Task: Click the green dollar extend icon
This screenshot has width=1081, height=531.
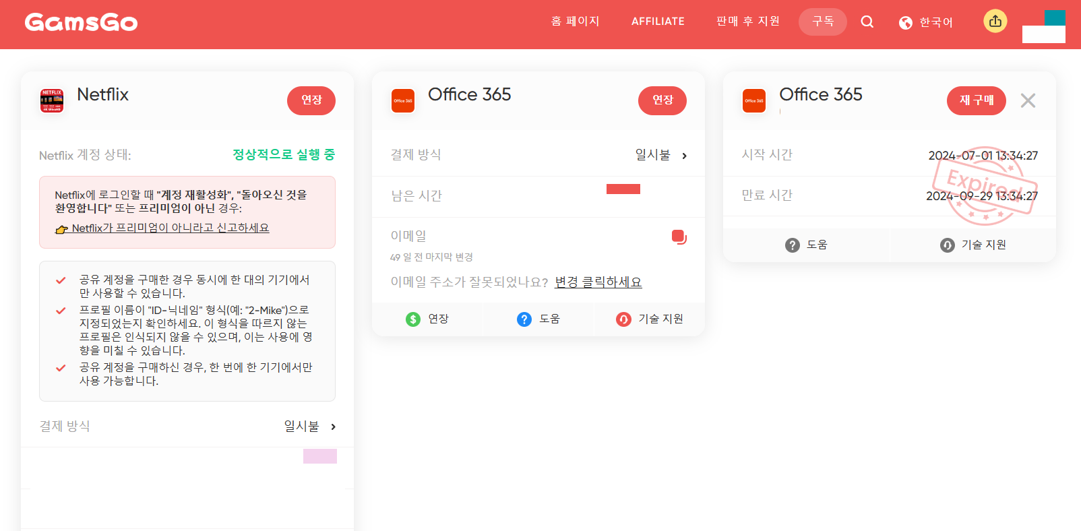Action: [413, 319]
